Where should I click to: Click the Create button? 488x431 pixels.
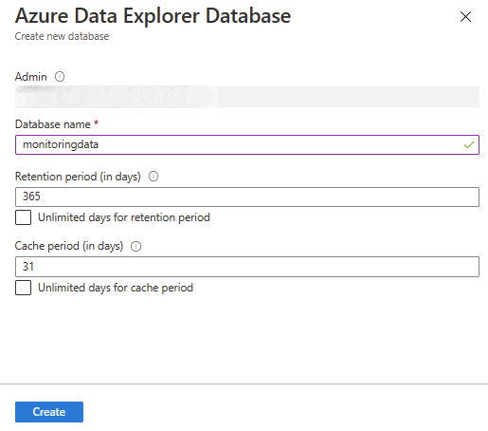49,412
